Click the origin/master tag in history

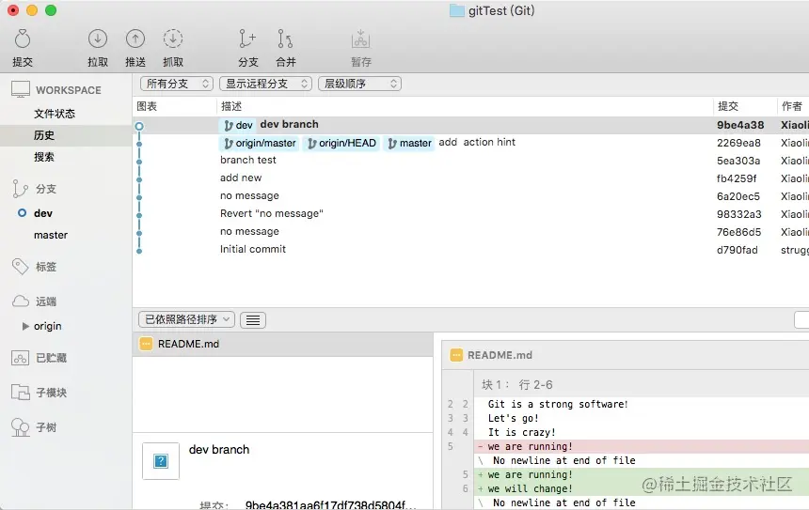[x=260, y=143]
